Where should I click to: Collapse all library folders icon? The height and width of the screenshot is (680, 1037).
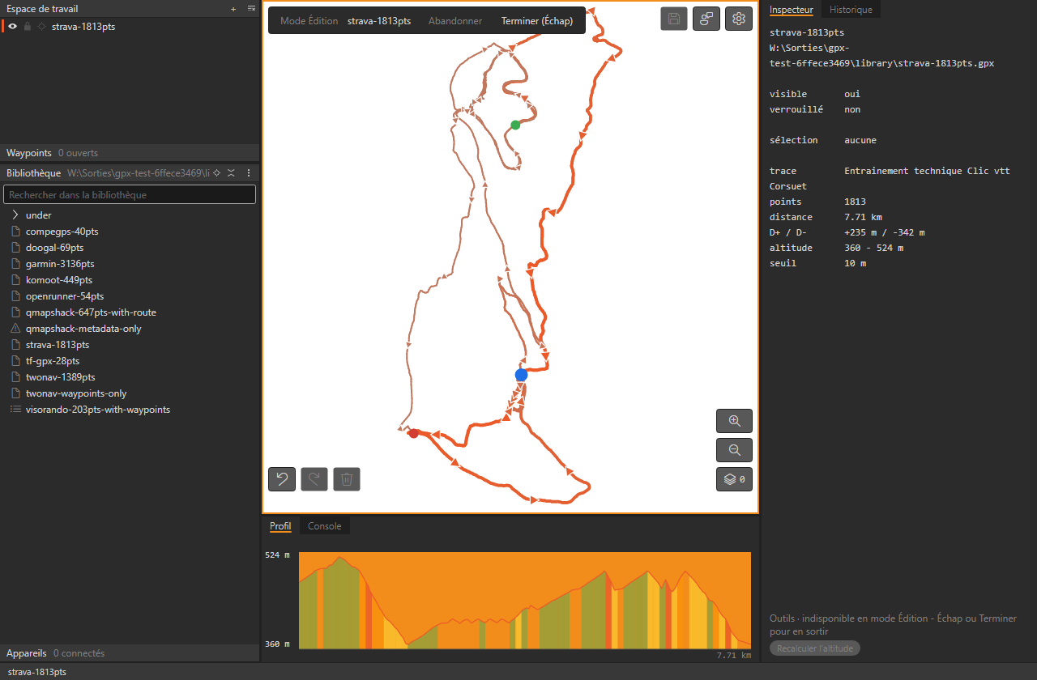[231, 173]
